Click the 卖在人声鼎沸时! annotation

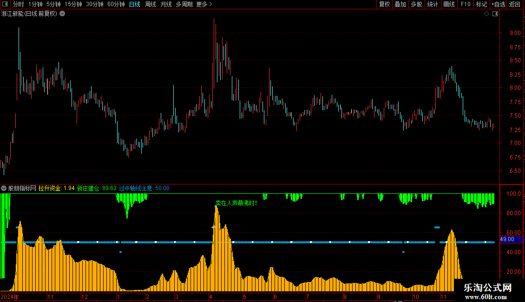coord(236,203)
